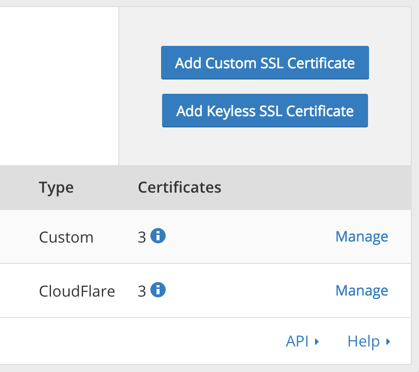Click the certificate count 3 in CloudFlare row

click(x=142, y=291)
